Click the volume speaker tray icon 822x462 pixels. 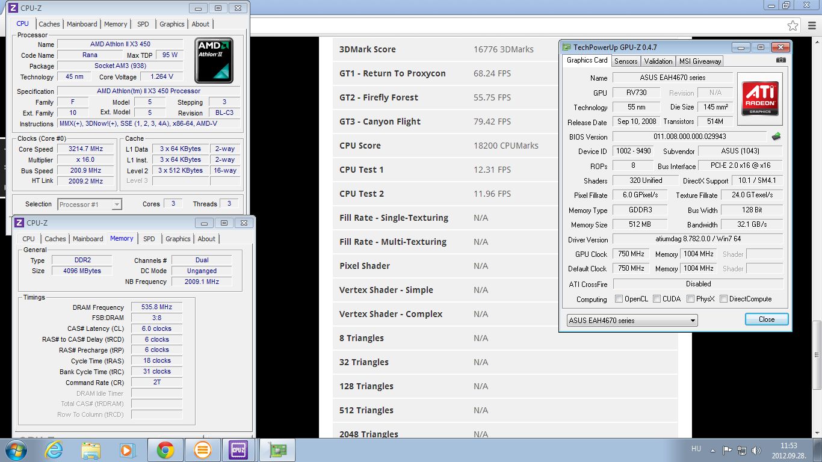pos(756,450)
